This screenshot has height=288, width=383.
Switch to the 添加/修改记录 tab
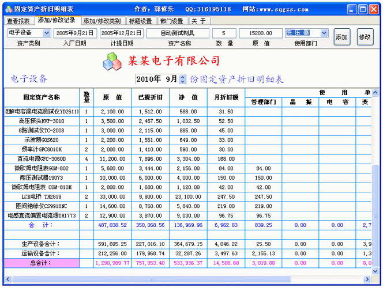pos(57,20)
